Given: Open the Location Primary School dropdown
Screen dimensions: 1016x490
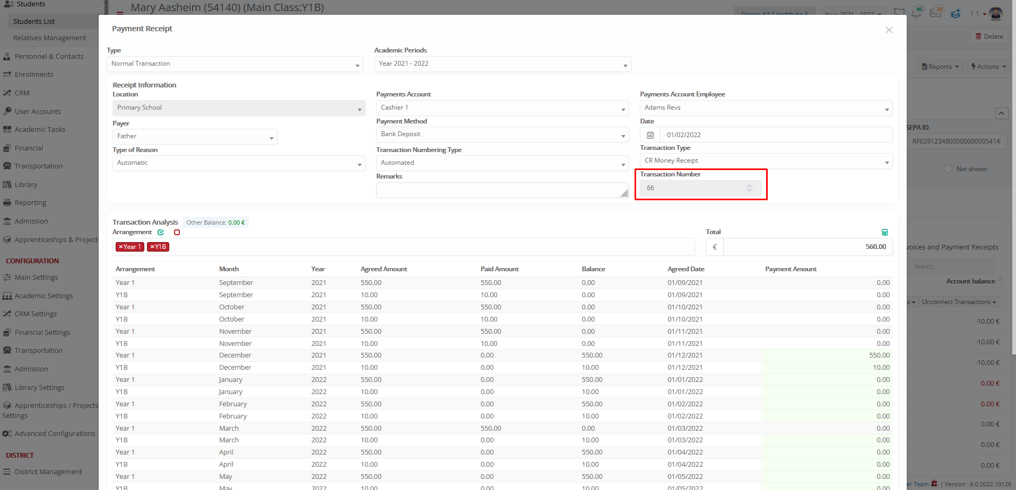Looking at the screenshot, I should tap(239, 108).
